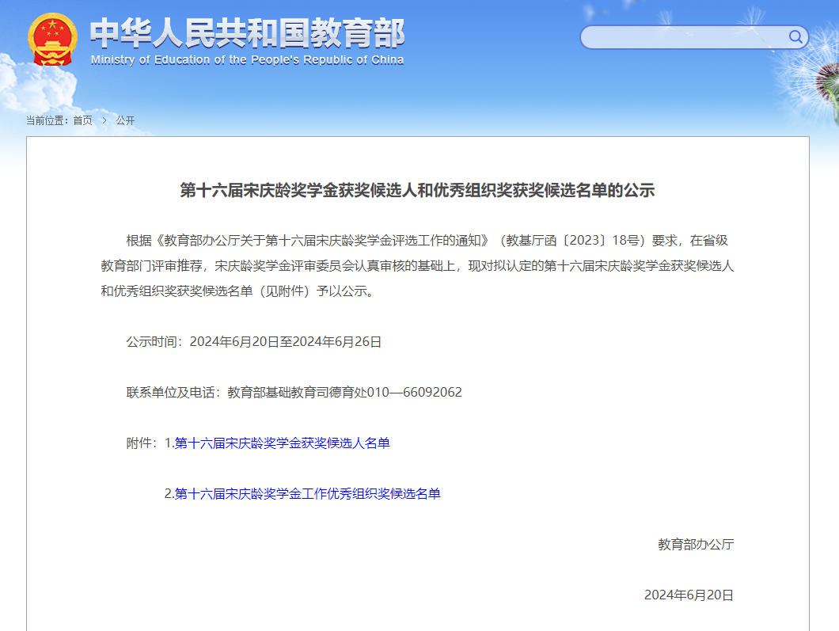Click the 附件 label text
The width and height of the screenshot is (839, 631).
pyautogui.click(x=142, y=443)
